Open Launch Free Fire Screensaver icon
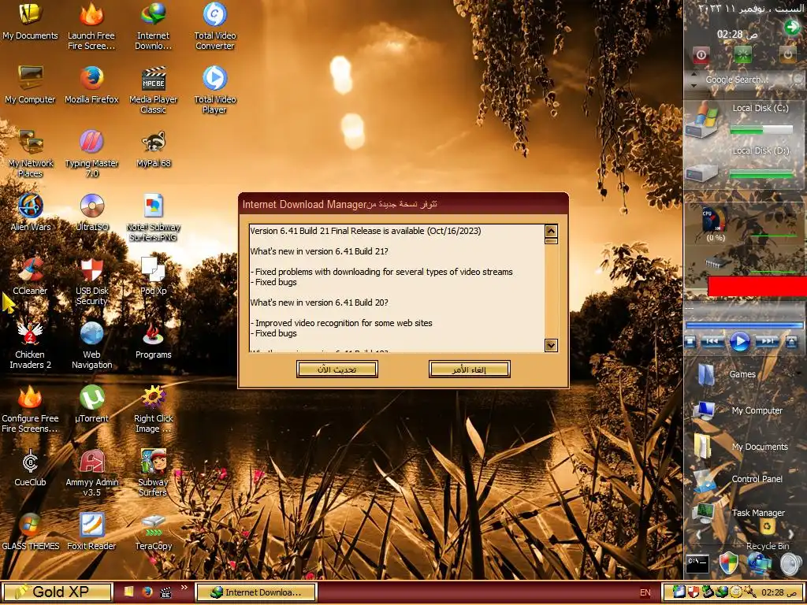Screen dimensions: 807x605 (91, 27)
